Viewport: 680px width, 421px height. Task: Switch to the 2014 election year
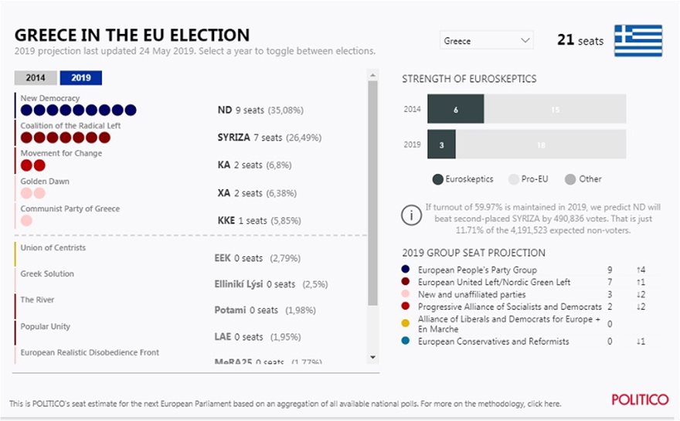click(x=36, y=78)
